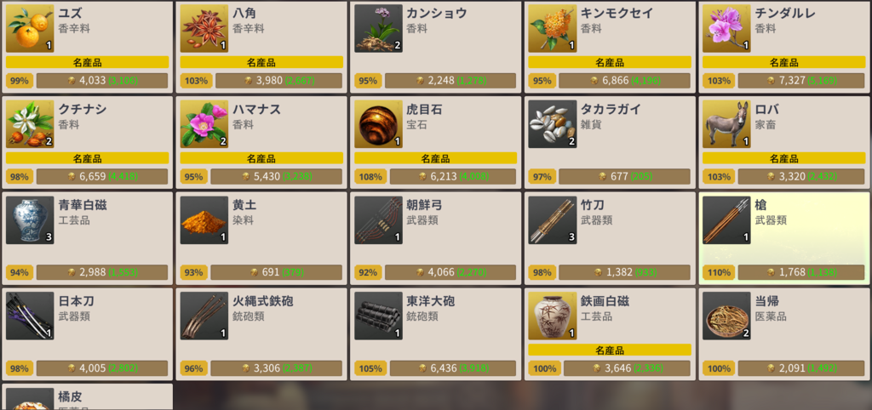Click the ユズ citrus fruit icon
The image size is (872, 410).
pyautogui.click(x=30, y=29)
